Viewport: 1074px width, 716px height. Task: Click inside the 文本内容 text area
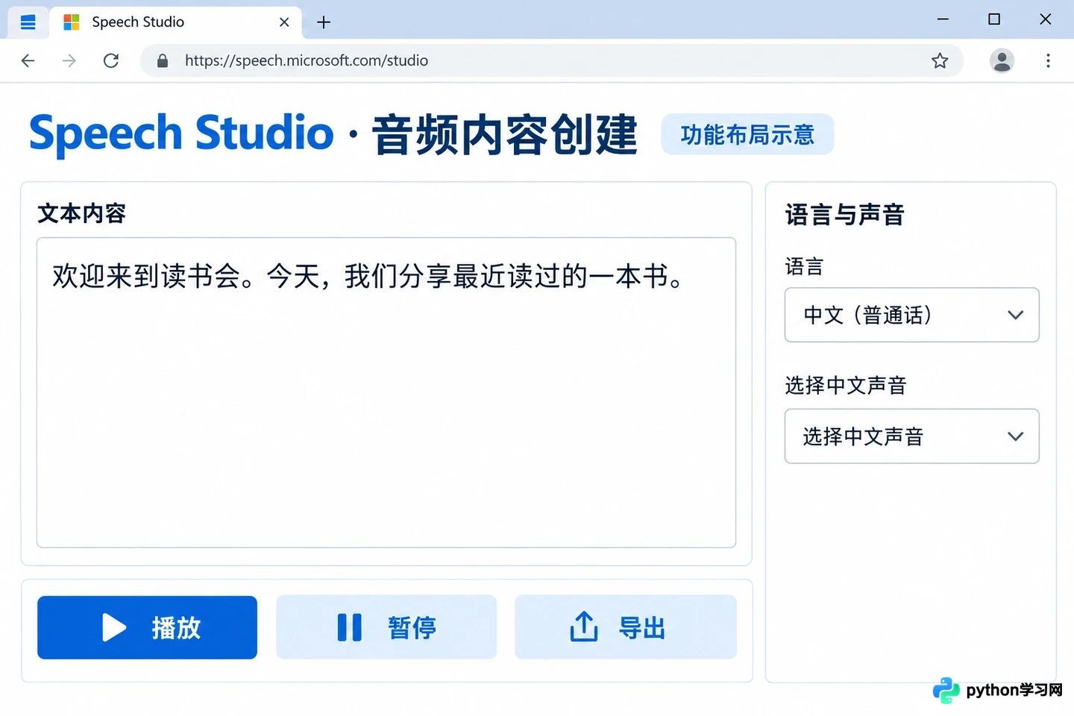(386, 392)
